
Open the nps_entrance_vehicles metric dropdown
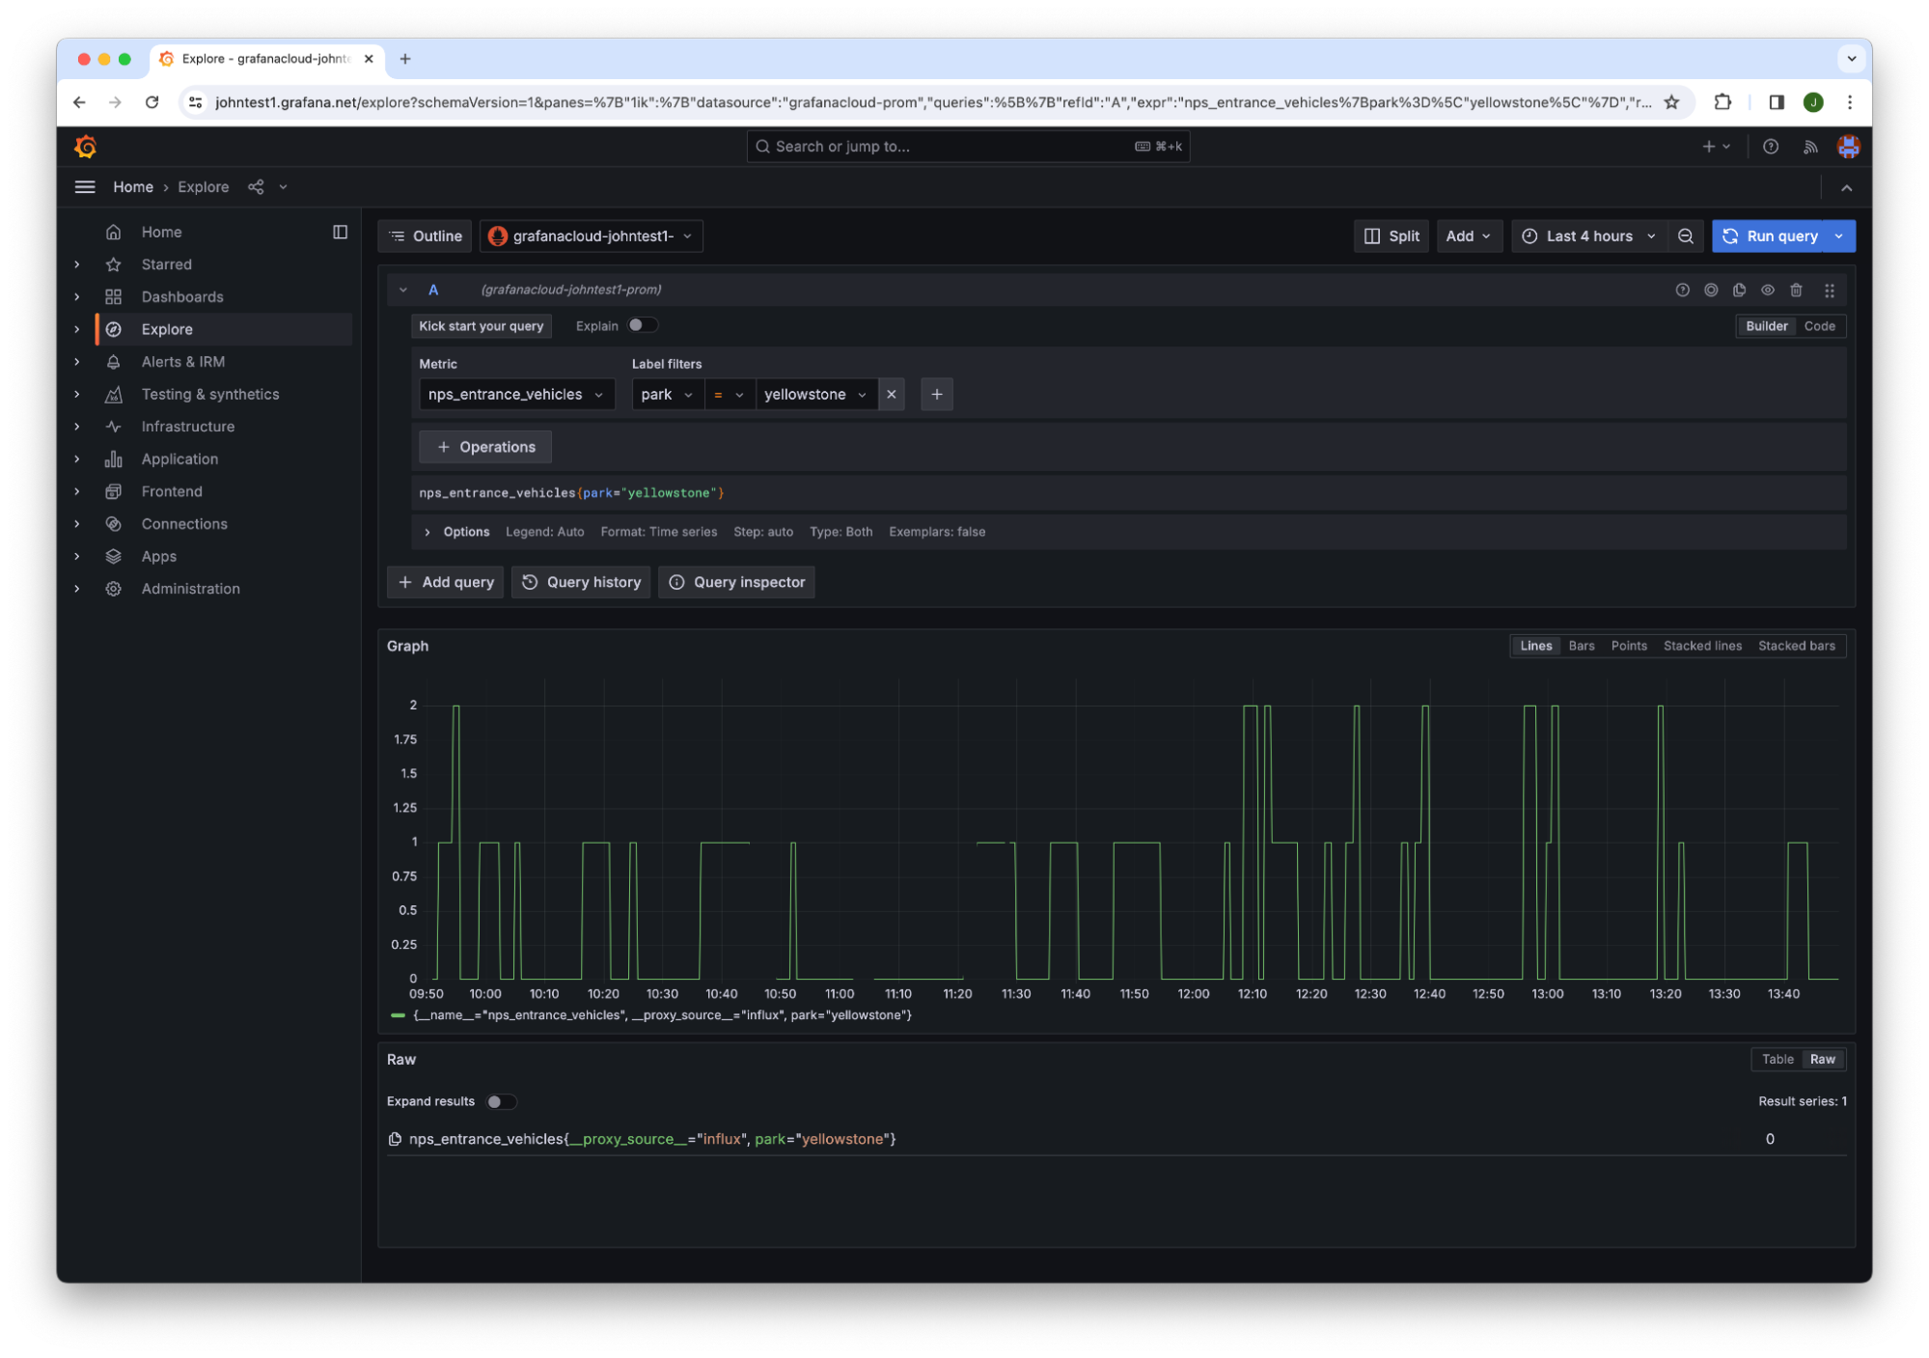pos(516,395)
